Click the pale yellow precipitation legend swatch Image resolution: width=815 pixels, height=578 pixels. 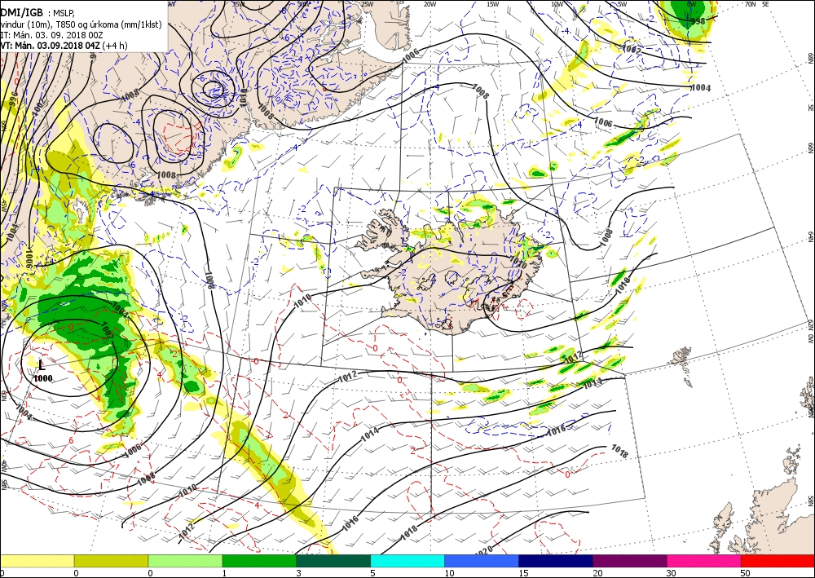click(x=37, y=562)
